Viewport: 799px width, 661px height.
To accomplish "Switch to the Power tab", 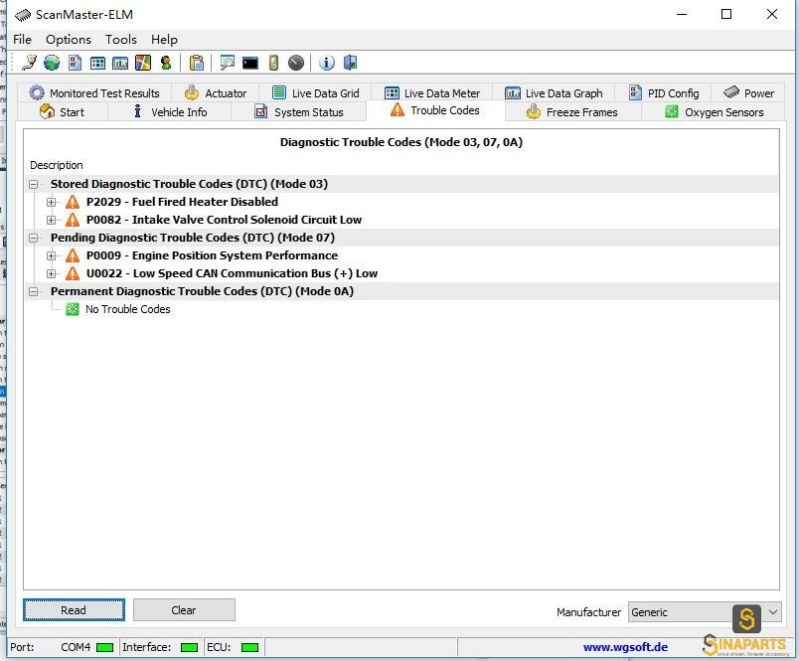I will point(748,93).
